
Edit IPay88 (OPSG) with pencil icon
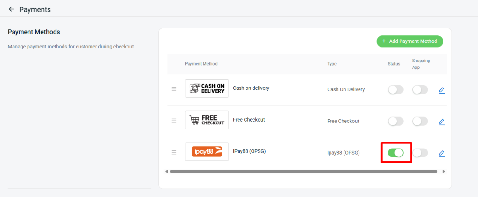[442, 154]
